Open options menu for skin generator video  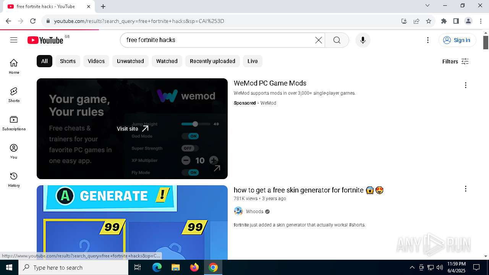(x=465, y=189)
